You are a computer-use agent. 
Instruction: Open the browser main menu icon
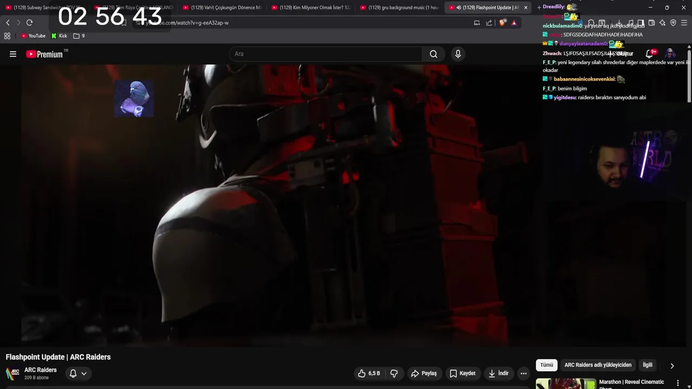[x=684, y=23]
